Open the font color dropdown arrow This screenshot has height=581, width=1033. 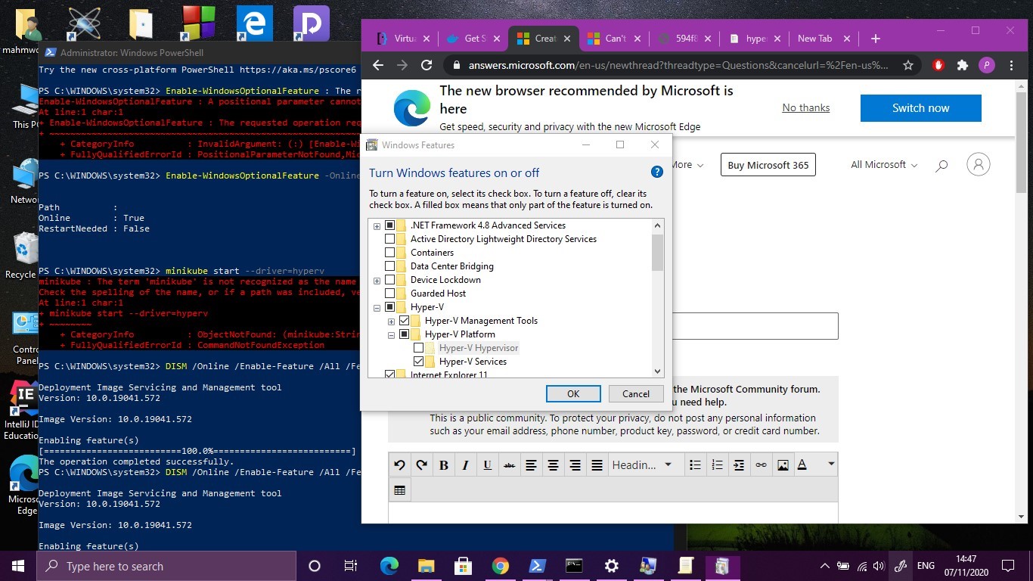click(831, 464)
